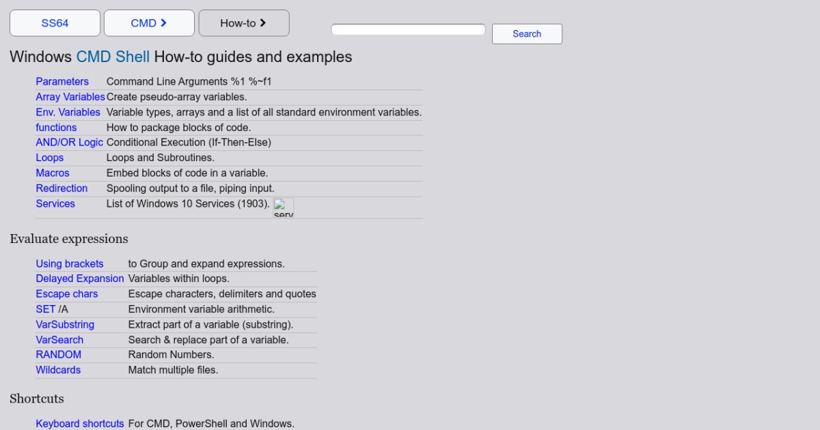This screenshot has width=820, height=430.
Task: Click the RANDOM numbers link
Action: click(x=58, y=355)
